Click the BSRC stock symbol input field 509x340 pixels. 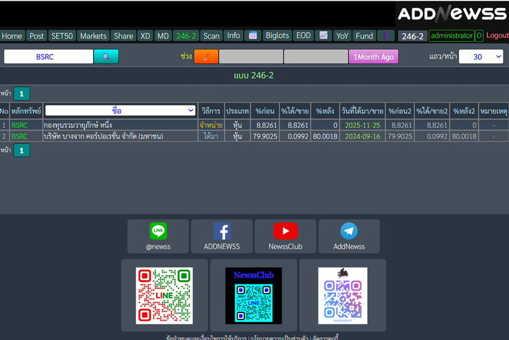click(x=49, y=57)
